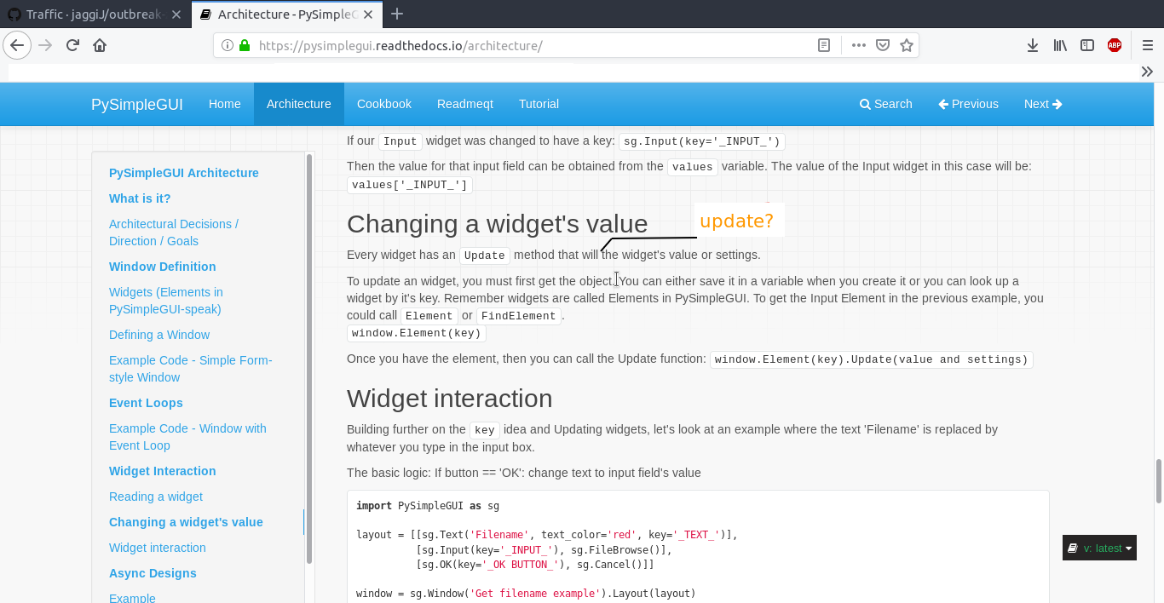
Task: Open the library bookshelf icon
Action: pyautogui.click(x=1060, y=46)
